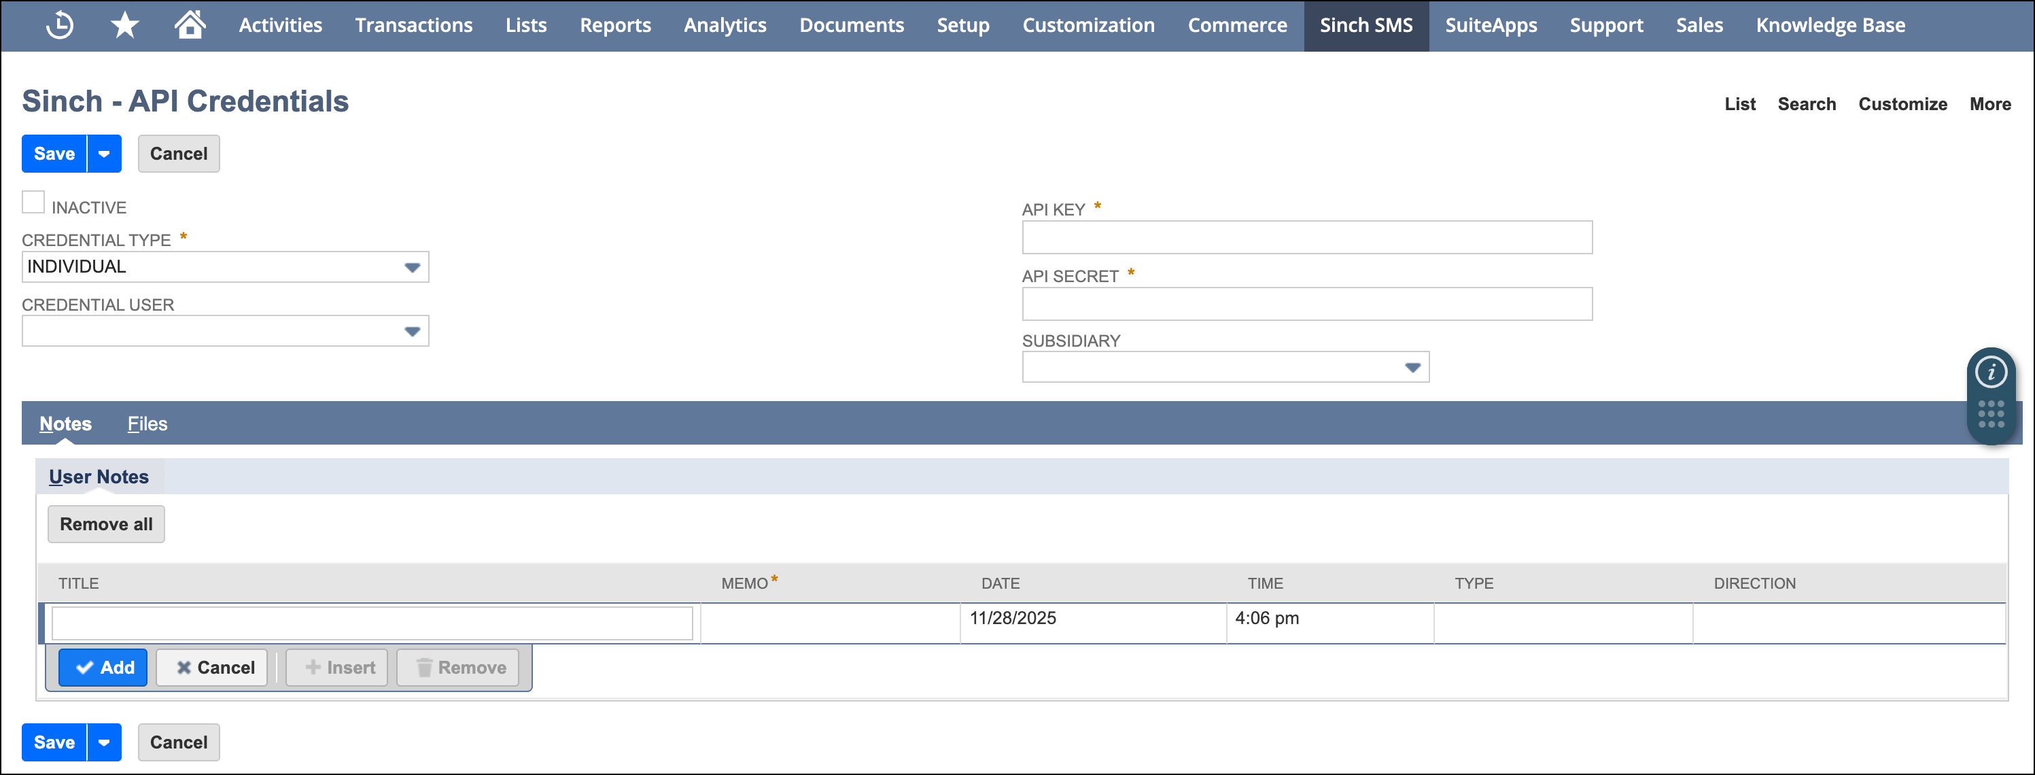The image size is (2035, 775).
Task: Click the Customize link
Action: tap(1902, 103)
